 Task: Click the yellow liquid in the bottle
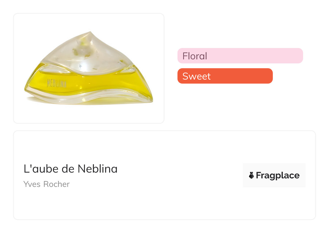coord(89,82)
